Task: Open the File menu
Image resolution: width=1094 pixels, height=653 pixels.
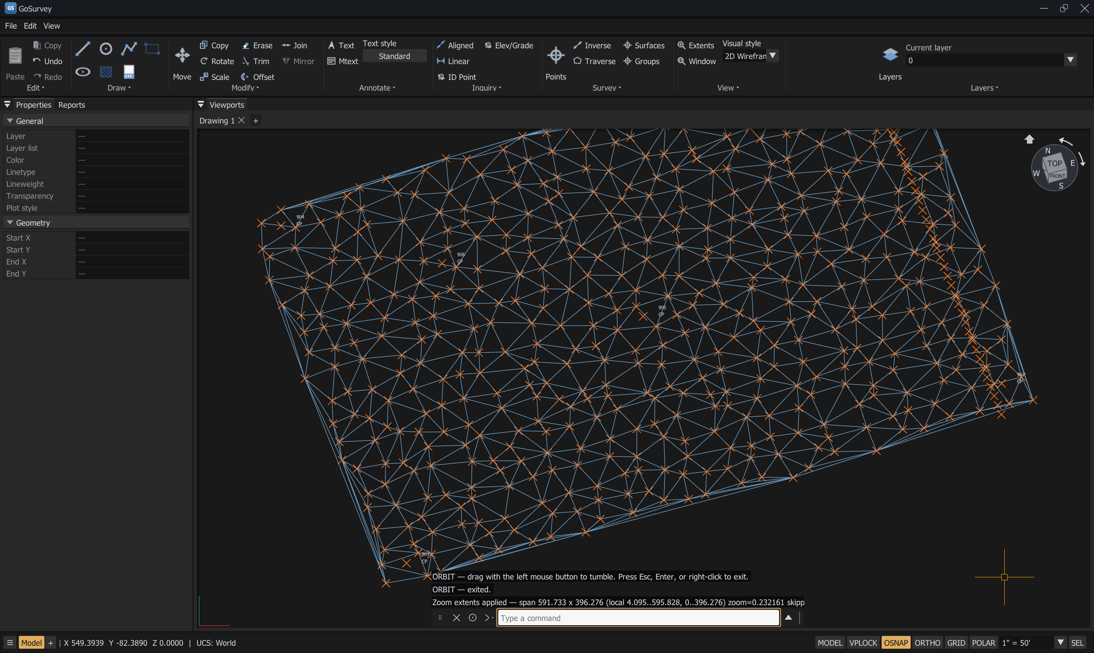Action: (x=11, y=26)
